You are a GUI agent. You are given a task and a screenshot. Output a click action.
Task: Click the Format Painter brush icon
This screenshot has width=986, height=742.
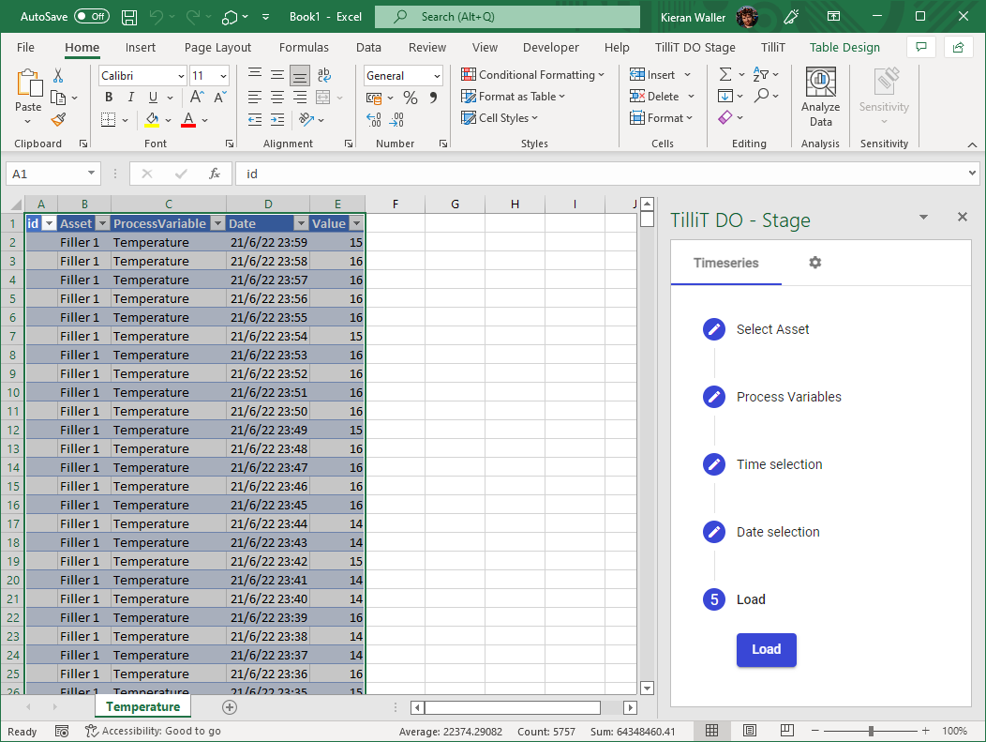pyautogui.click(x=58, y=119)
